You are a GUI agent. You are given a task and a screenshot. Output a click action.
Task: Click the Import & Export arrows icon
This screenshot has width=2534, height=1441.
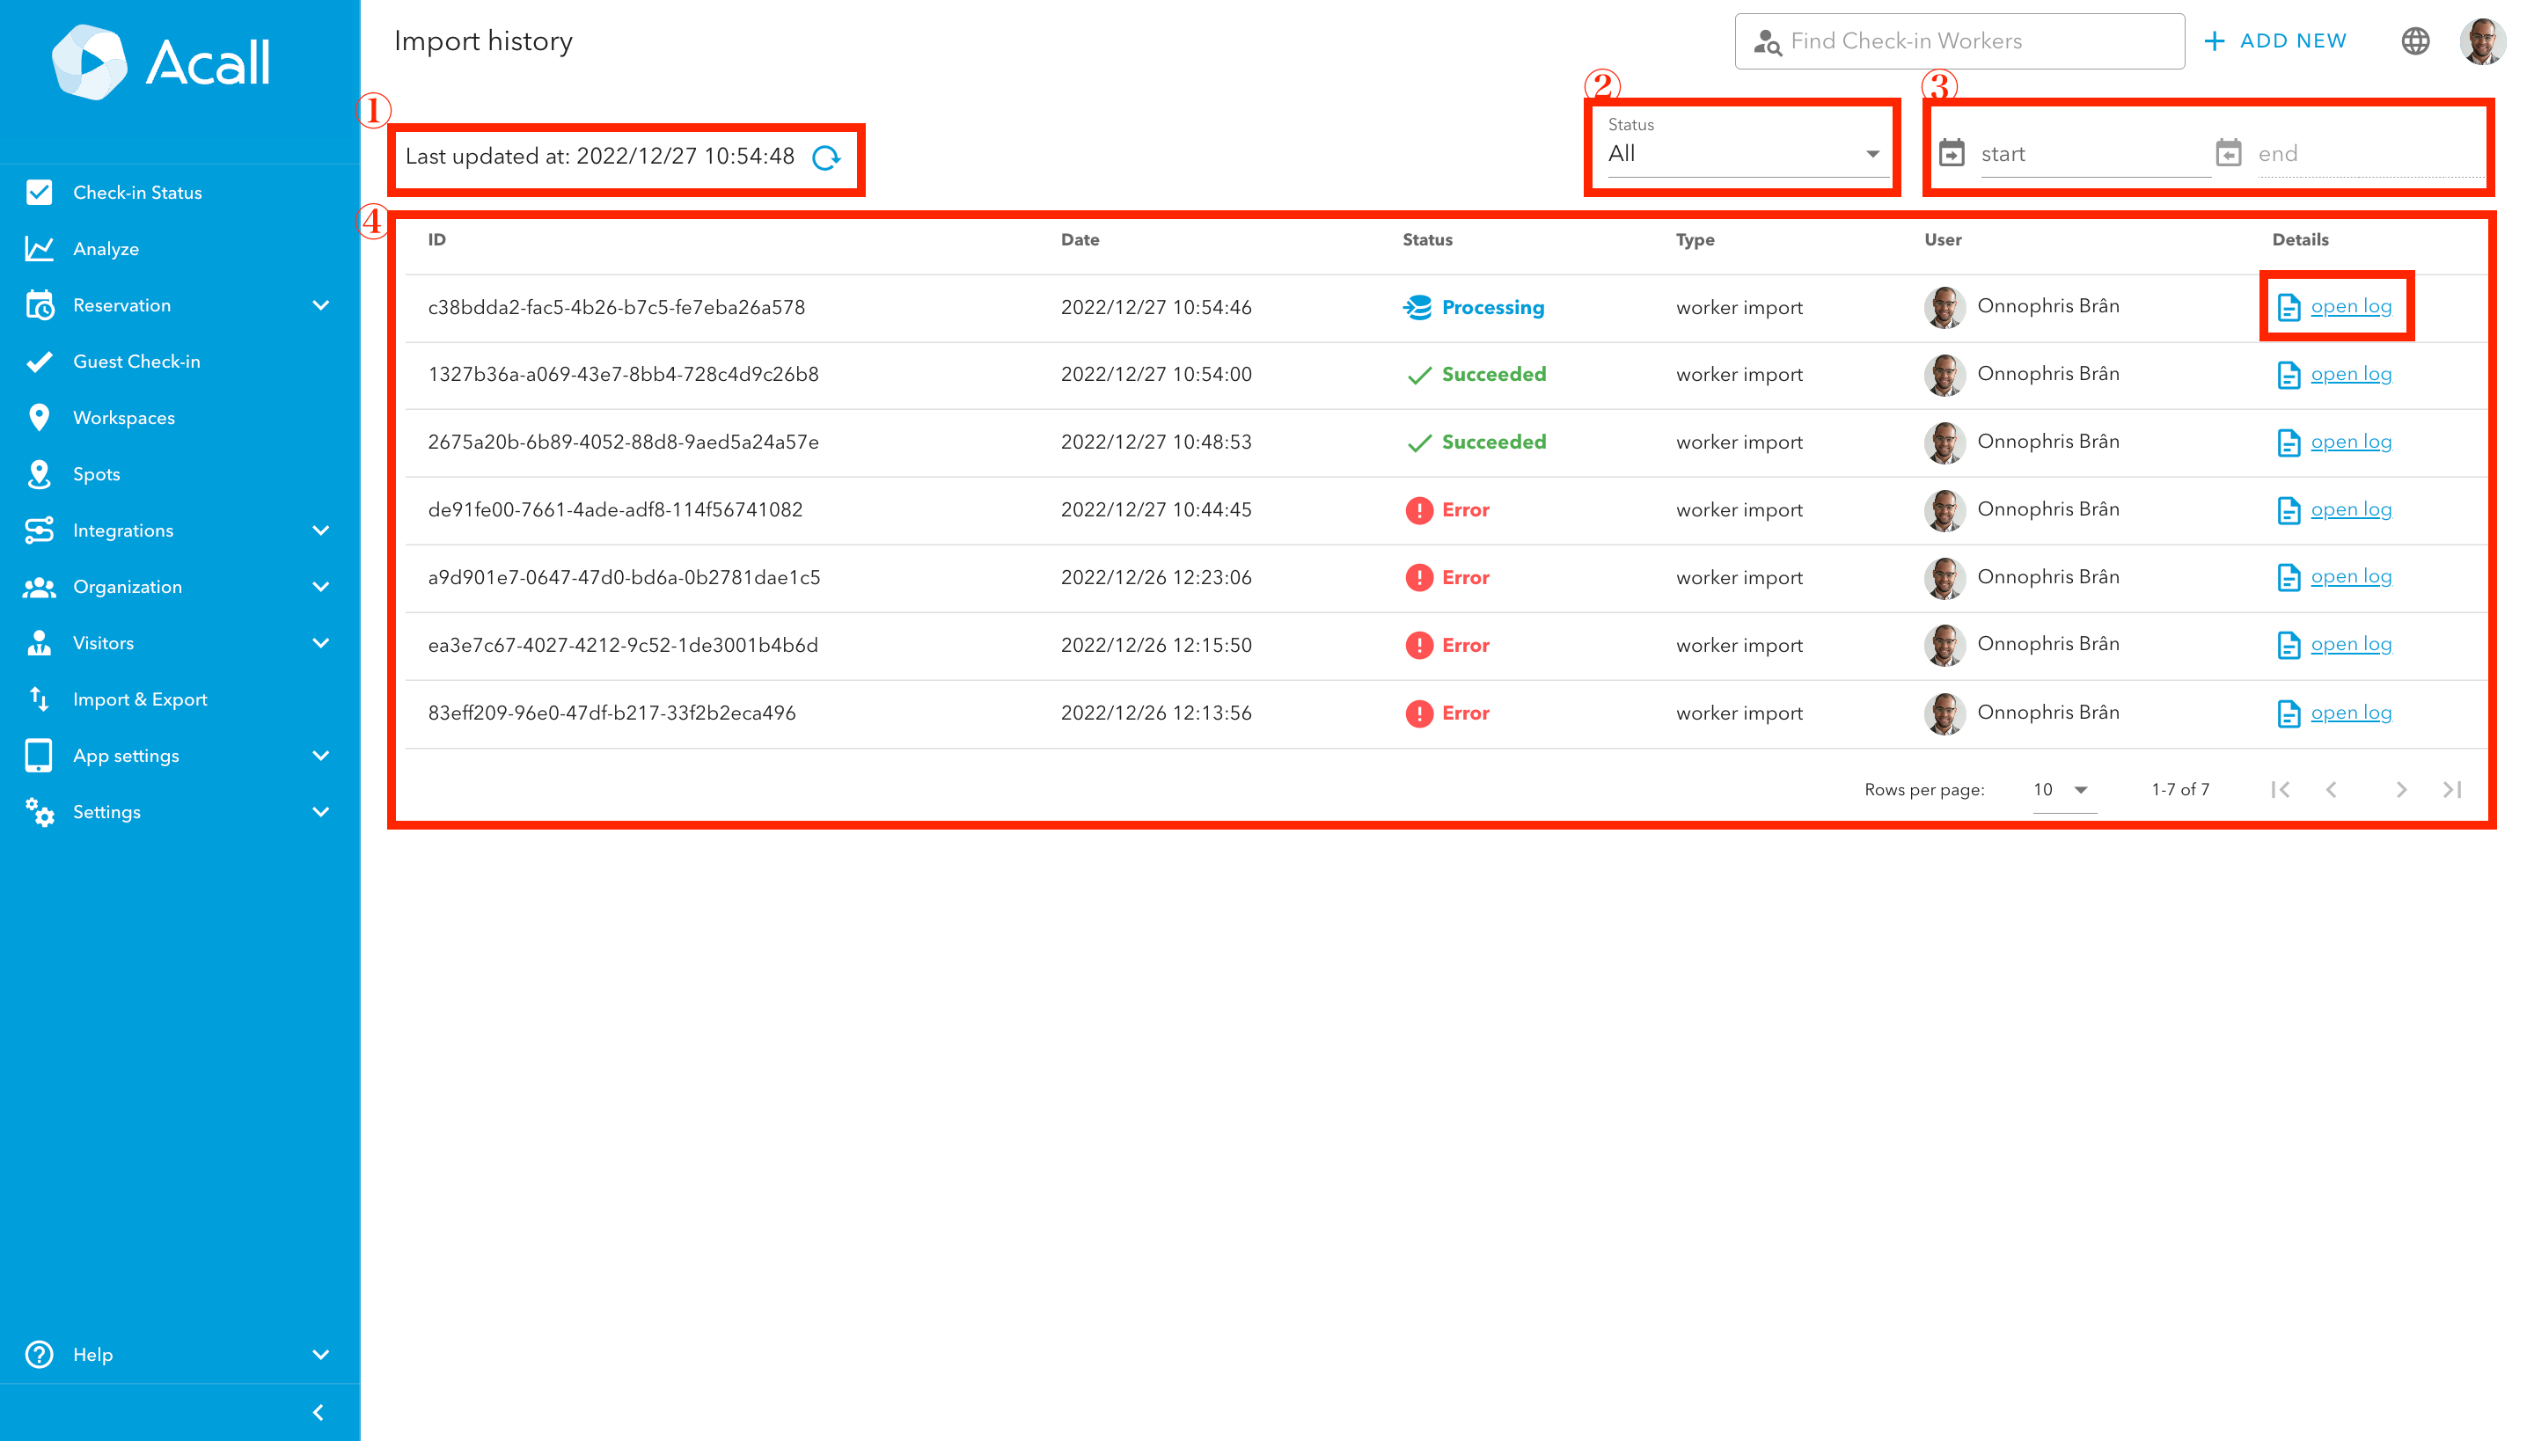point(39,699)
